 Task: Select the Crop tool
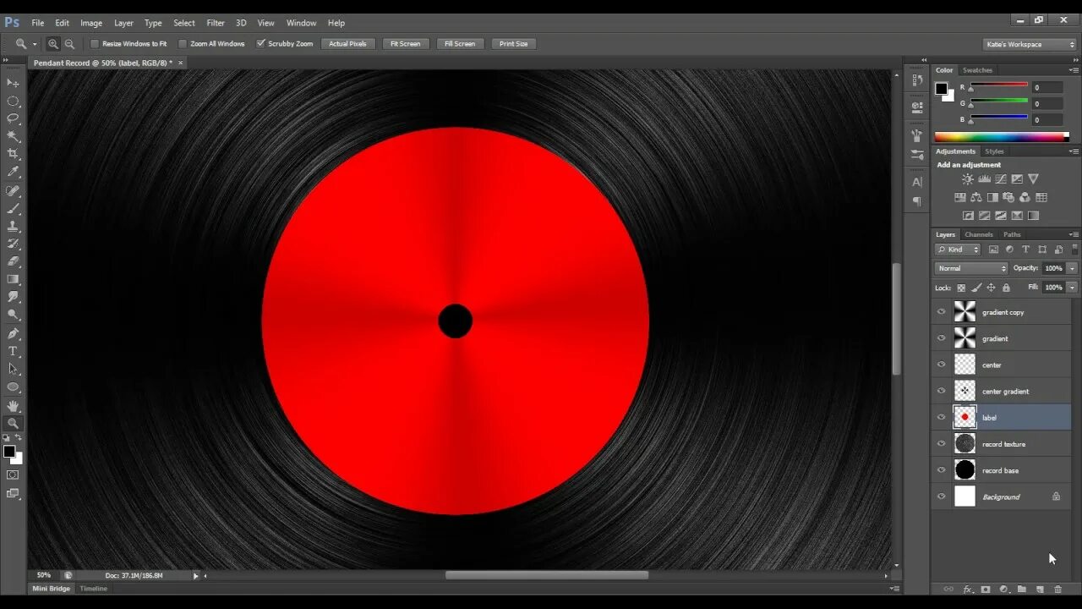click(13, 154)
